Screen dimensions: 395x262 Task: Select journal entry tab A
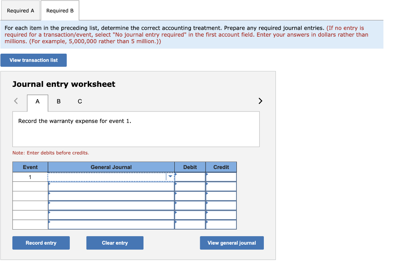37,101
